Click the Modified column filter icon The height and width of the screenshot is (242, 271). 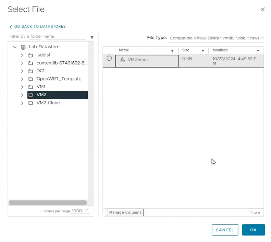(258, 51)
